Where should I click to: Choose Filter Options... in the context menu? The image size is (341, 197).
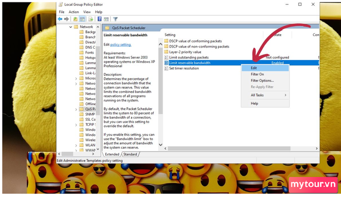(265, 81)
